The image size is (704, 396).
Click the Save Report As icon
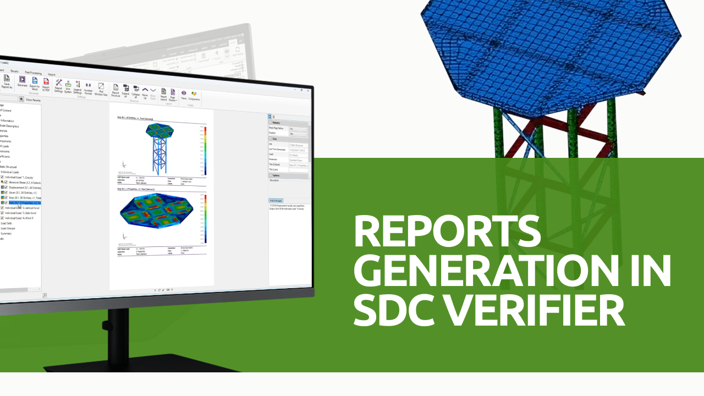(x=7, y=80)
